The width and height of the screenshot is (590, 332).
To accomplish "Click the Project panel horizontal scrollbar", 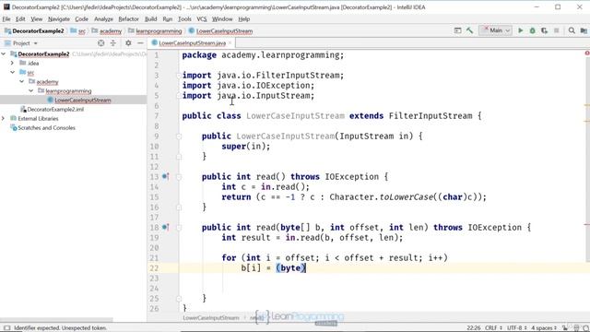I will pyautogui.click(x=56, y=320).
